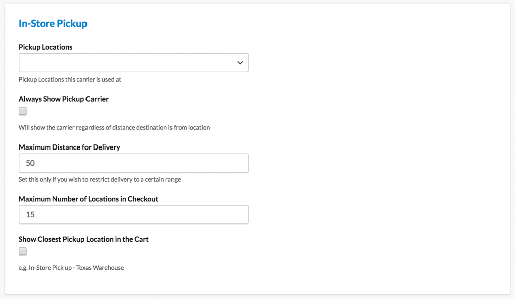Open the Pickup Locations dropdown
This screenshot has height=299, width=515.
133,63
